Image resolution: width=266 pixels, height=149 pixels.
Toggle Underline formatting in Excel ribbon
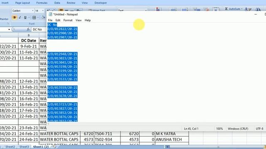click(x=25, y=17)
